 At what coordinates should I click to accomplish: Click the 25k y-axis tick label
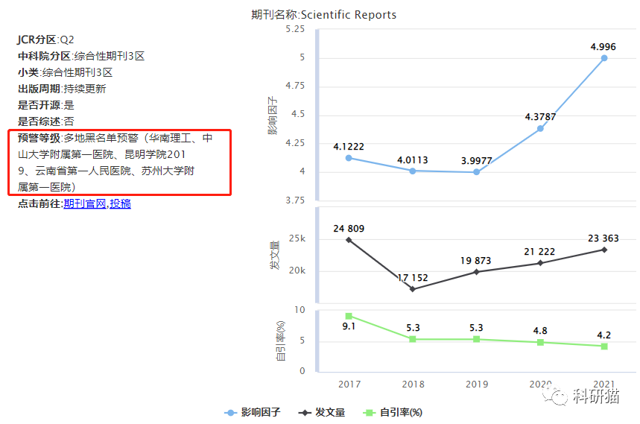(297, 238)
